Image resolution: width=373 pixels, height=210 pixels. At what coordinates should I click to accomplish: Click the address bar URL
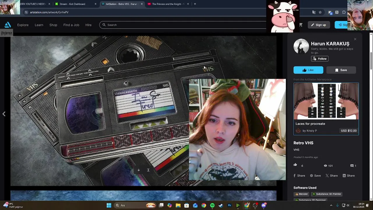point(49,12)
